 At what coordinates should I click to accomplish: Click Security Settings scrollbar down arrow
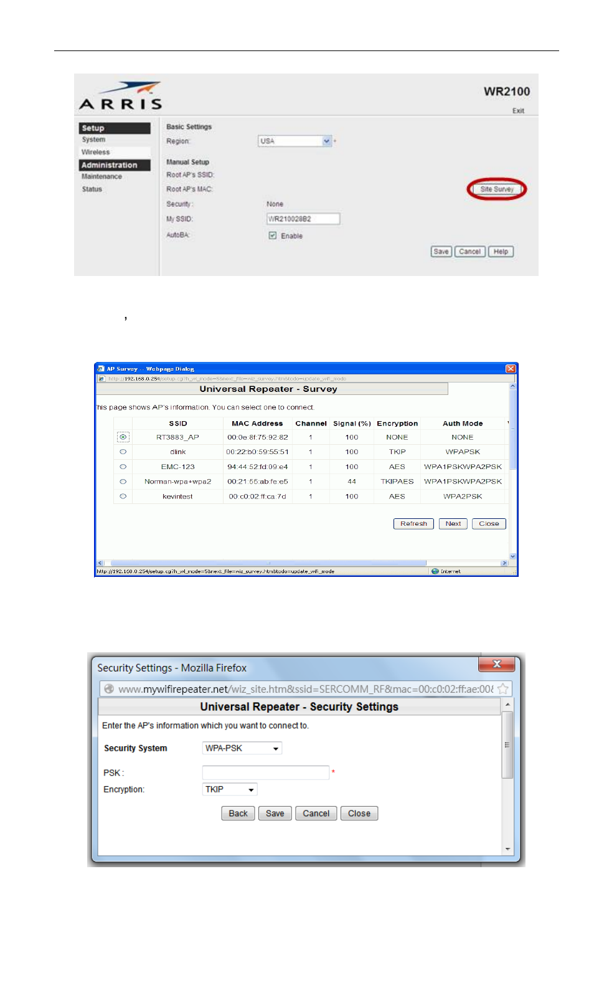507,849
